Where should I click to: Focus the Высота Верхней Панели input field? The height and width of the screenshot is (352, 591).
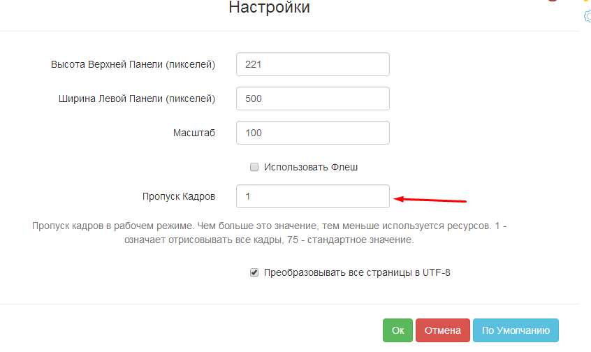pyautogui.click(x=312, y=64)
